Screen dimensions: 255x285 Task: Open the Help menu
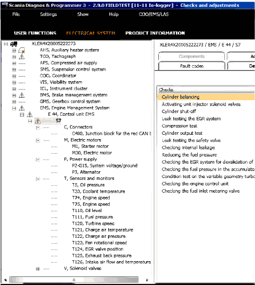[x=114, y=14]
